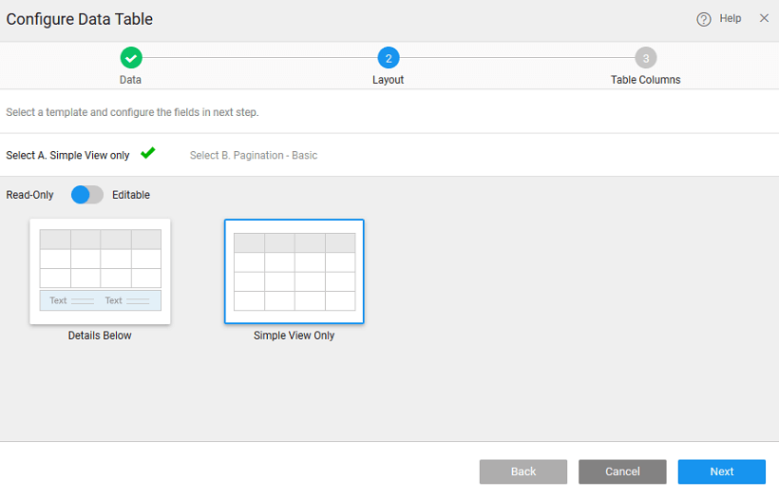Select the Layout step label

pyautogui.click(x=388, y=80)
